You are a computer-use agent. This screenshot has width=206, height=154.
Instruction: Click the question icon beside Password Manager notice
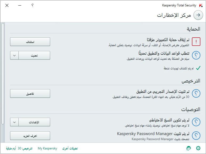coord(196,136)
